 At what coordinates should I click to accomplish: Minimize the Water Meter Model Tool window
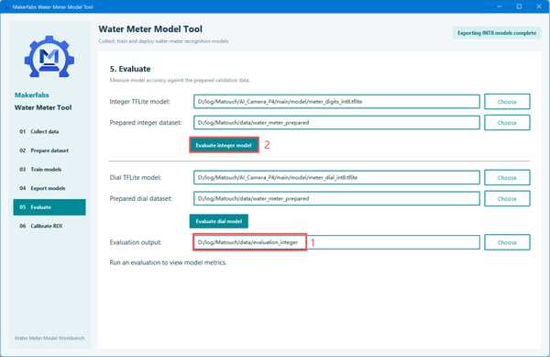[500, 6]
